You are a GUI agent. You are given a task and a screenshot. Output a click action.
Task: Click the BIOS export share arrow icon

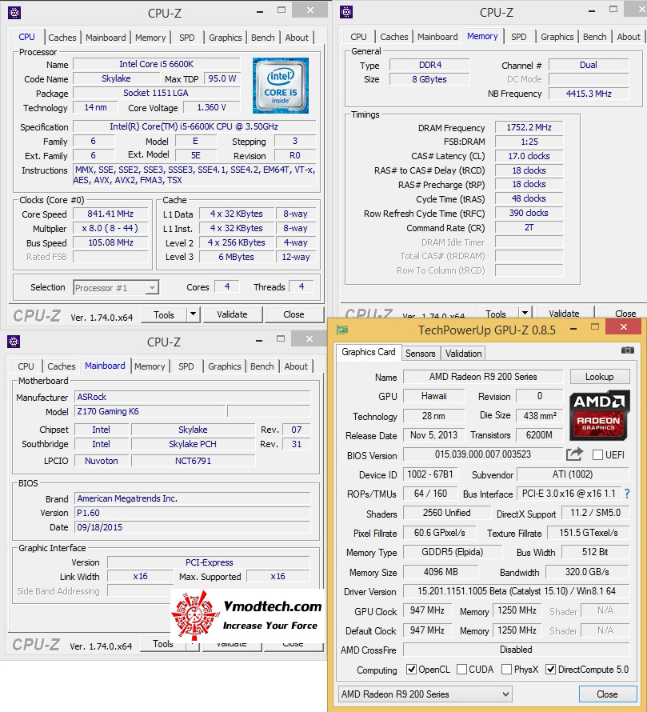574,454
